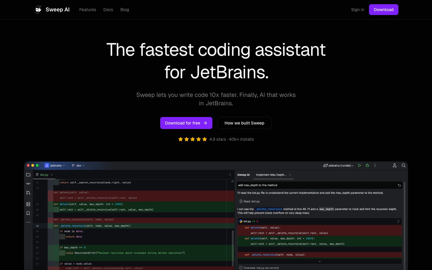
Task: Click the add user icon in IDE toolbar
Action: click(x=394, y=166)
